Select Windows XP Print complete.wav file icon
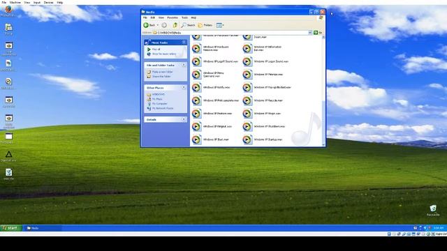The image size is (447, 251). click(196, 100)
